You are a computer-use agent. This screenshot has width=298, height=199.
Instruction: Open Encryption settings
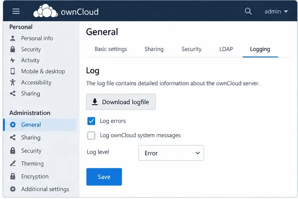[x=35, y=176]
